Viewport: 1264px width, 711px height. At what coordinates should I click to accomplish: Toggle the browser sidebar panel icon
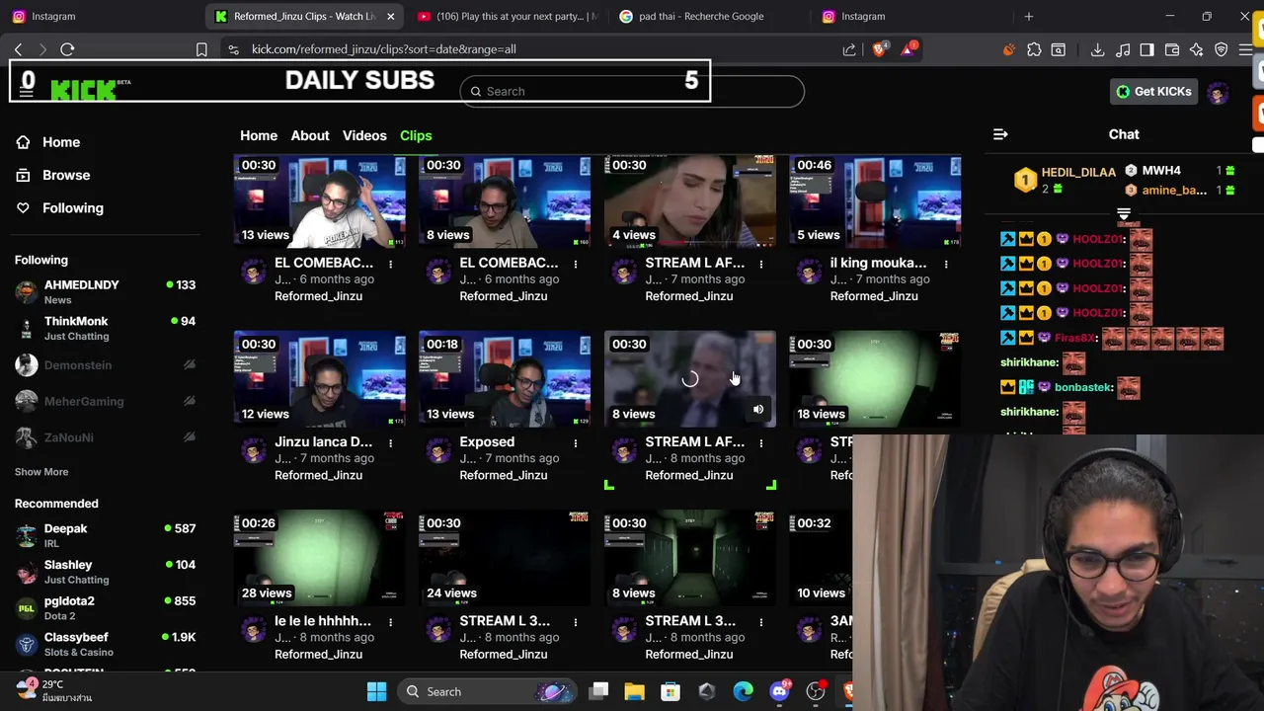point(1146,49)
